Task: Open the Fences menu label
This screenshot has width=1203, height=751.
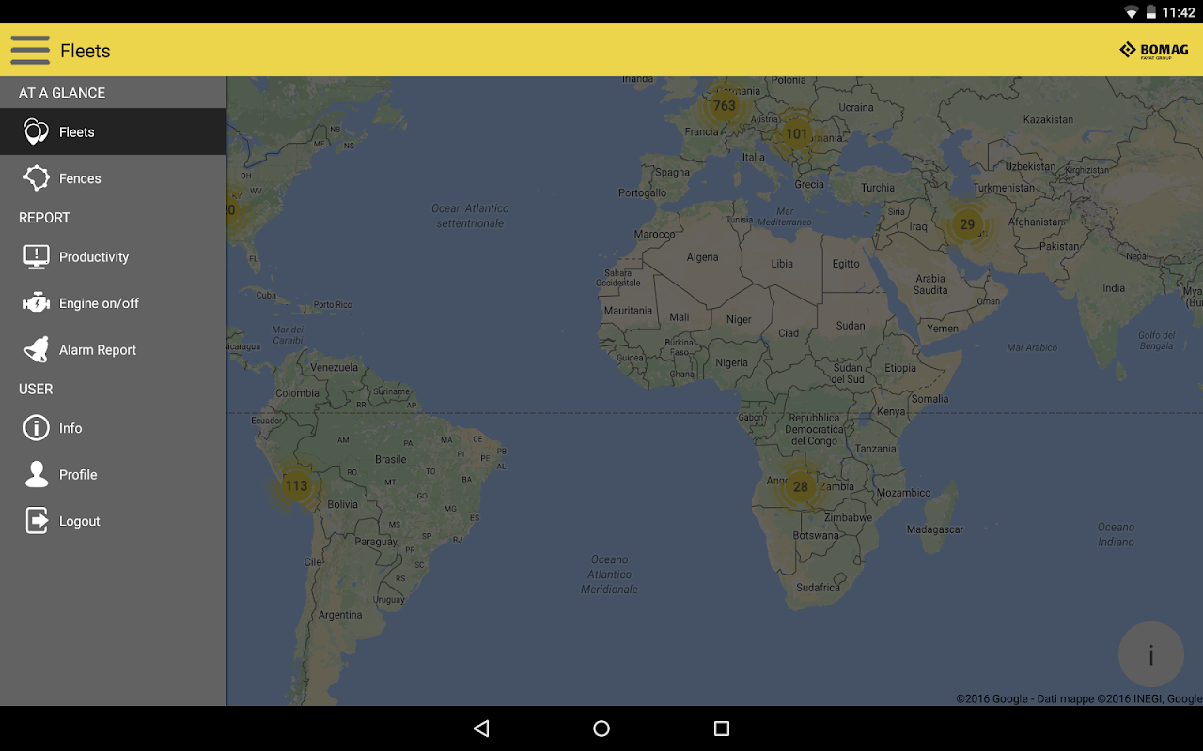Action: 80,178
